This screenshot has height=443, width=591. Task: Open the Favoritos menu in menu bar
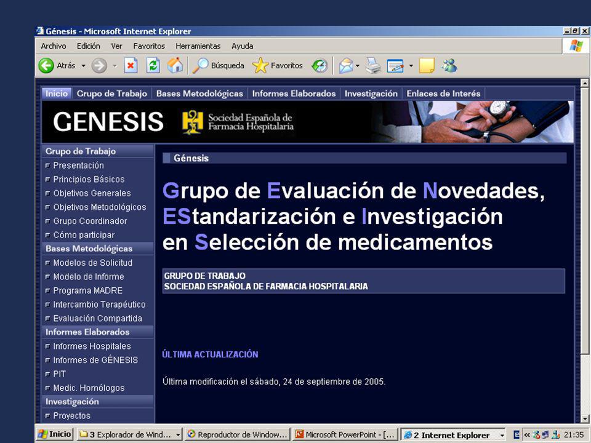click(149, 46)
